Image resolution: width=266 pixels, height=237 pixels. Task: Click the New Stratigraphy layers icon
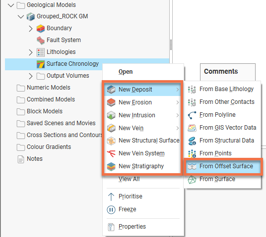(x=111, y=166)
